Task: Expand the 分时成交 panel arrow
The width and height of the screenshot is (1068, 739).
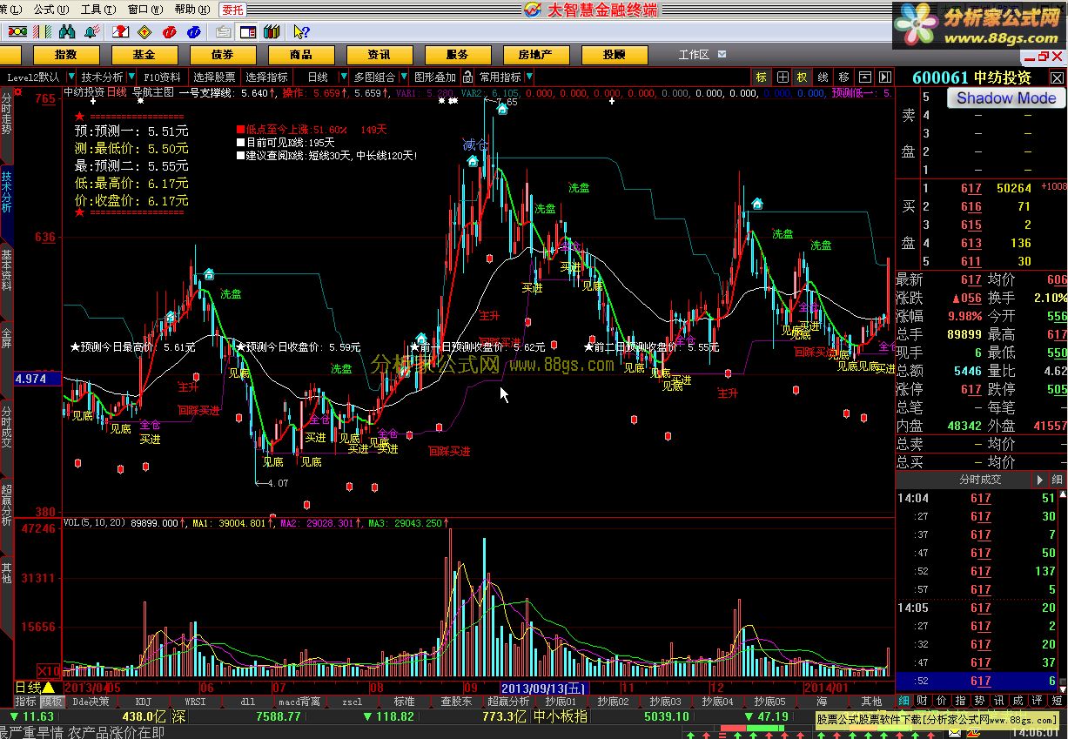Action: (x=1038, y=480)
